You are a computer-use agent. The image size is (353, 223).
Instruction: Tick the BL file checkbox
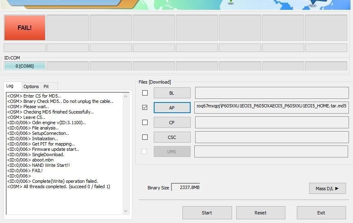[x=145, y=93]
